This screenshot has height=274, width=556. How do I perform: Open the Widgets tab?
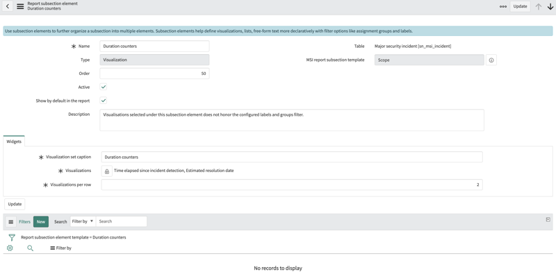(14, 142)
